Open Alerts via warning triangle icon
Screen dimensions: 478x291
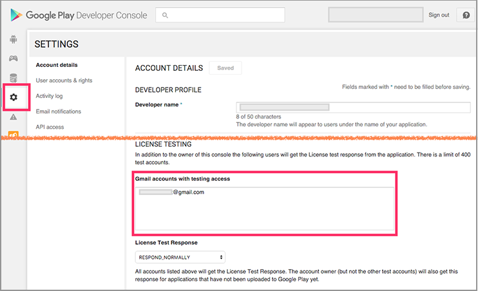tap(14, 117)
